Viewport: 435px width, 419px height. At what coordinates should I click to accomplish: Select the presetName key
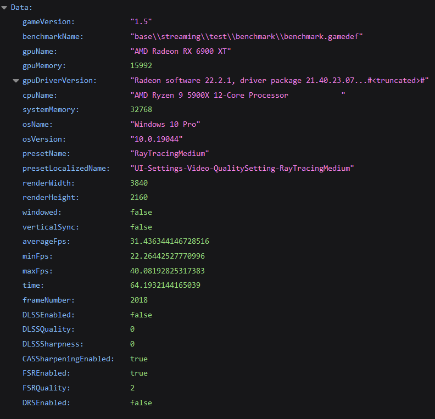point(46,154)
